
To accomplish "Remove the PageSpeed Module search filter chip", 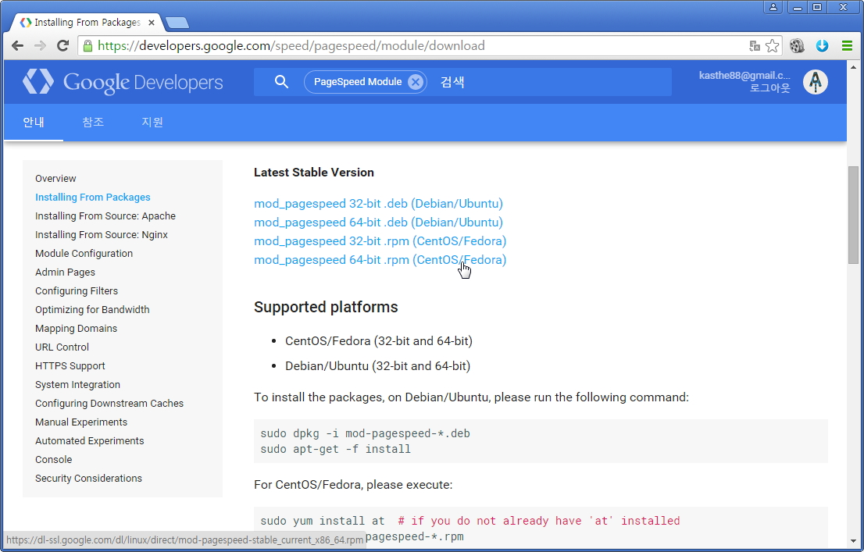I will pos(416,82).
